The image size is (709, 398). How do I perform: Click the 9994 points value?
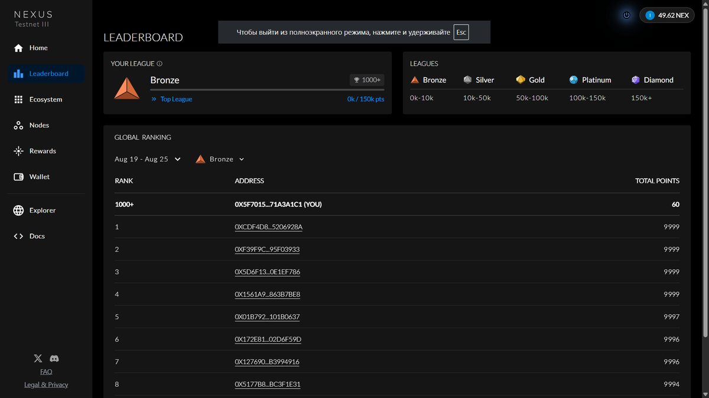click(x=672, y=384)
